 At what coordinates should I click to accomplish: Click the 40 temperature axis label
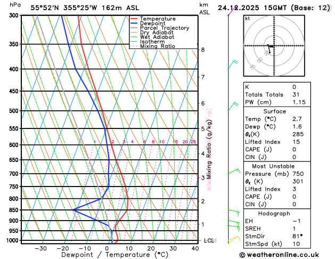pos(195,248)
